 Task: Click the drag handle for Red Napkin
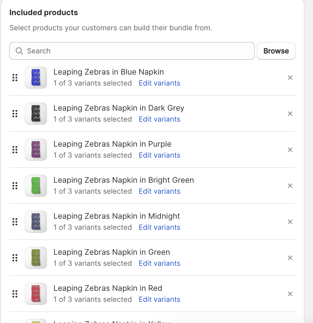(15, 294)
